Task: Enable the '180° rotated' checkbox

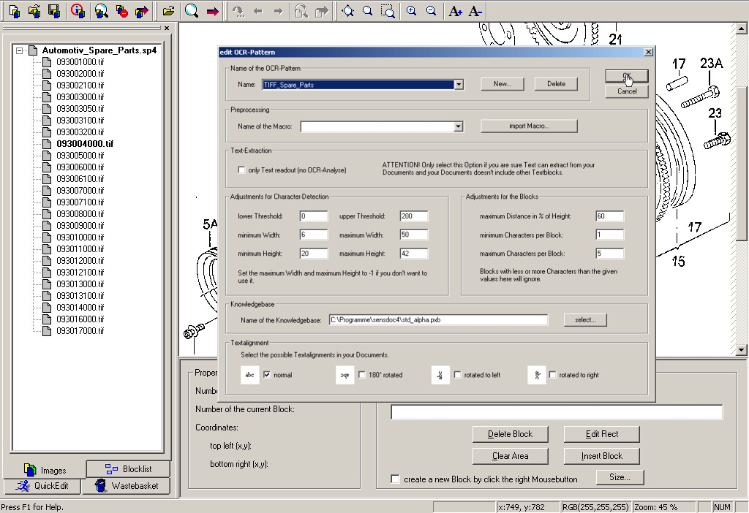Action: click(362, 375)
